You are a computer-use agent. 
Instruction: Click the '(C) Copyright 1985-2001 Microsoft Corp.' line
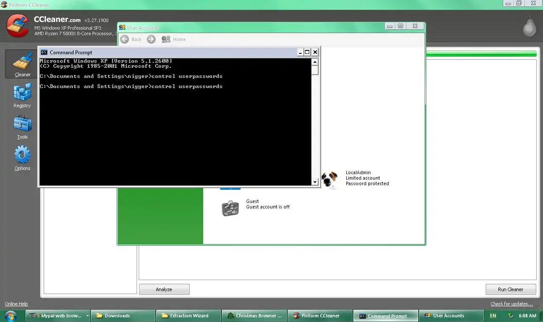(106, 66)
